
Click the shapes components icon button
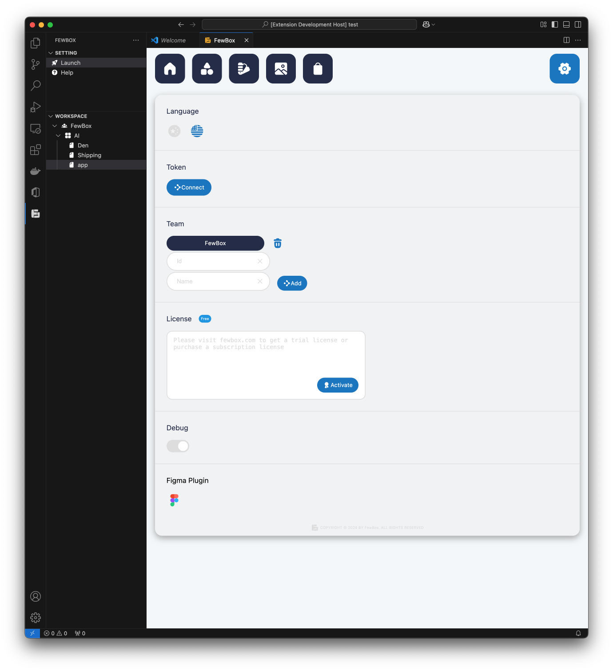pos(207,68)
